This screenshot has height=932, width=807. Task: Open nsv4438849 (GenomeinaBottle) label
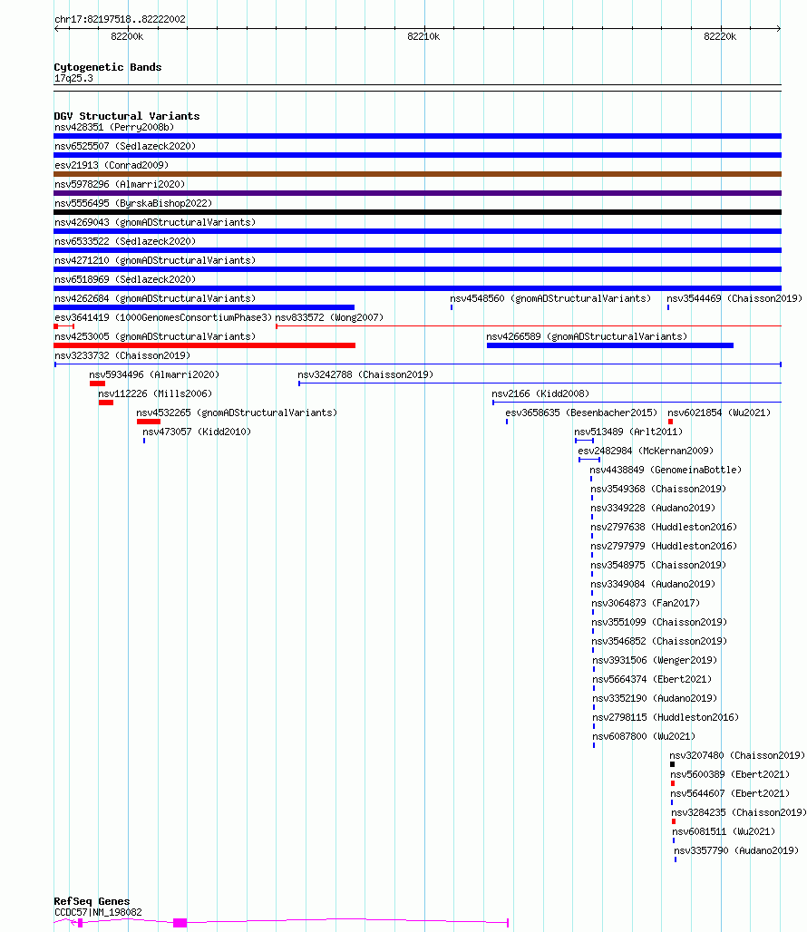(666, 470)
